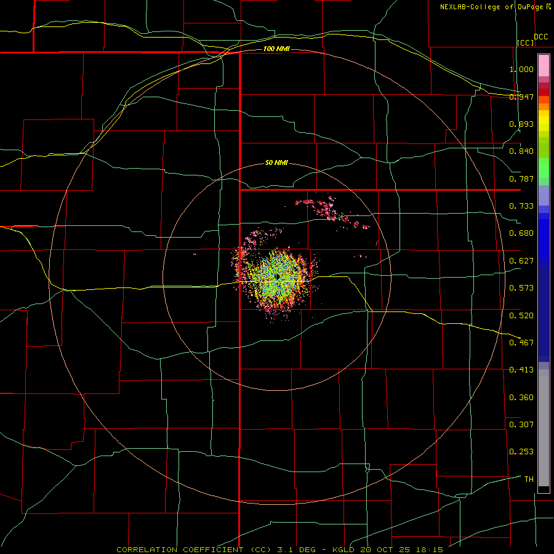Click the pink top segment of the color bar
The width and height of the screenshot is (554, 554).
tap(544, 66)
